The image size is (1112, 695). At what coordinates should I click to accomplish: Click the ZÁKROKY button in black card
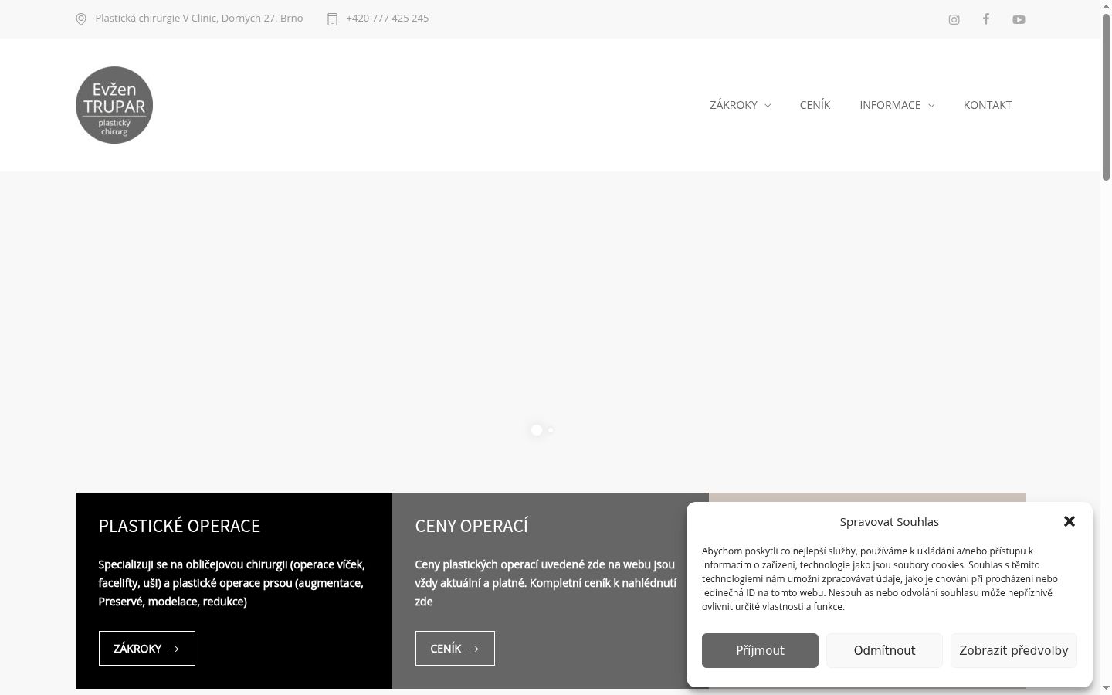(x=147, y=648)
